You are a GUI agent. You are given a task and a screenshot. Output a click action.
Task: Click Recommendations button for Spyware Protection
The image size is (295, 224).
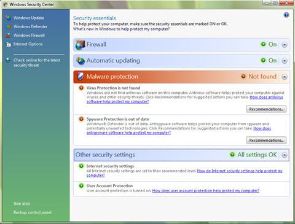coord(266,140)
